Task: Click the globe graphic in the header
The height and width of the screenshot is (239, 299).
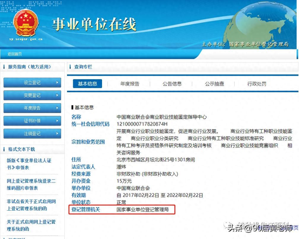Action: click(261, 27)
